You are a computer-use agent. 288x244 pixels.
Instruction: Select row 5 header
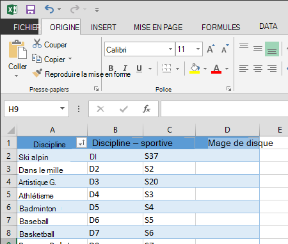click(x=8, y=194)
